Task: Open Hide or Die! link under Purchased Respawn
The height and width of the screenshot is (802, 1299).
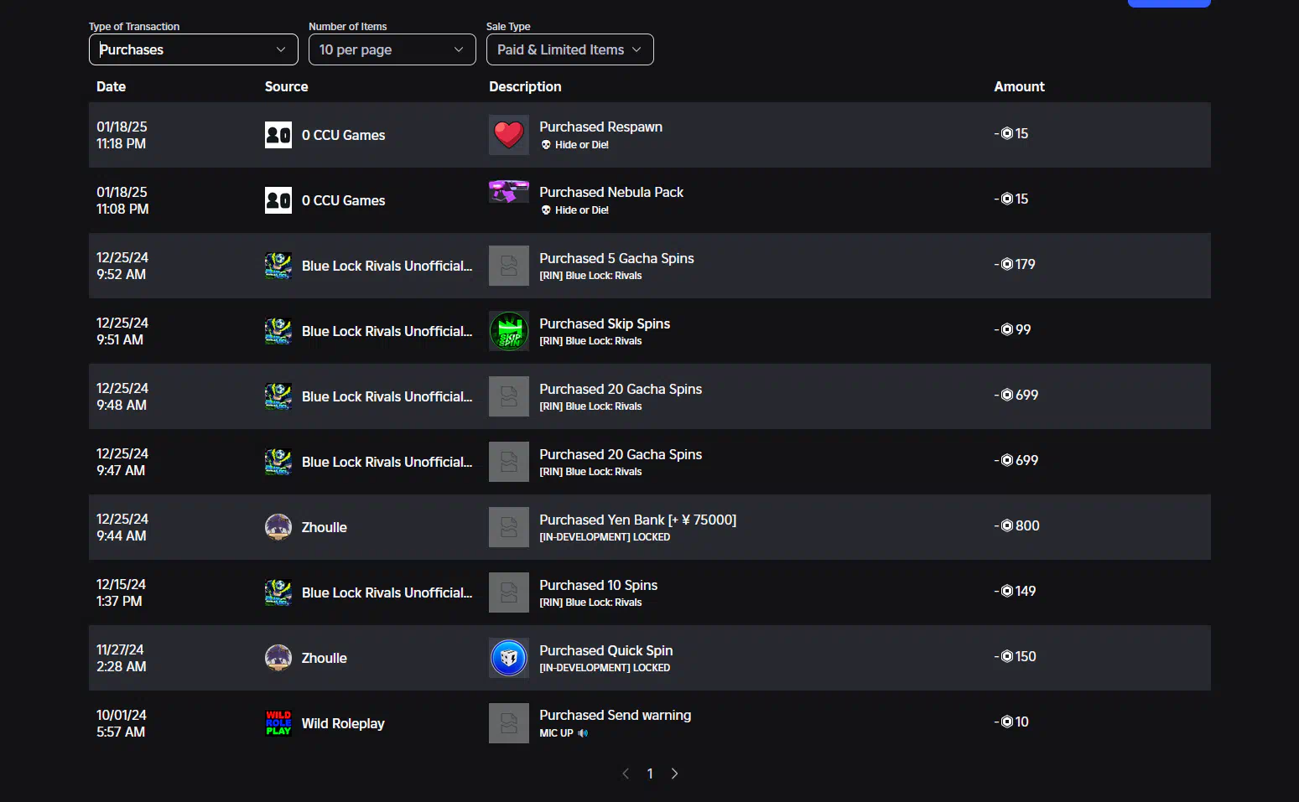Action: pos(581,145)
